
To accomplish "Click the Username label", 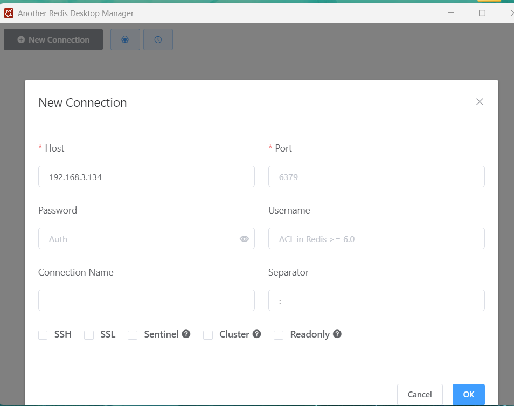I will 289,210.
